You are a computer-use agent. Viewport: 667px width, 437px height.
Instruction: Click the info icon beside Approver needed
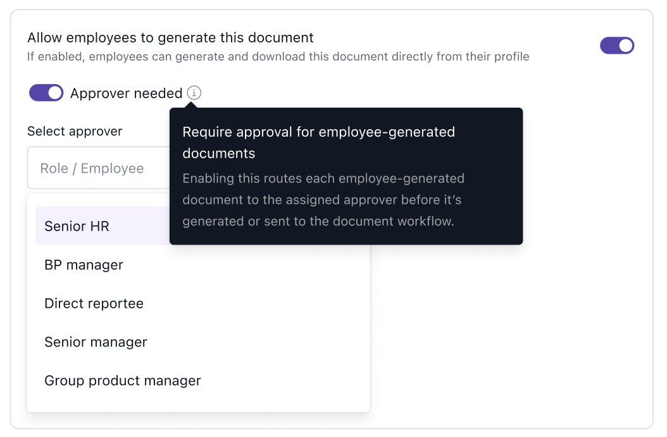click(x=194, y=93)
